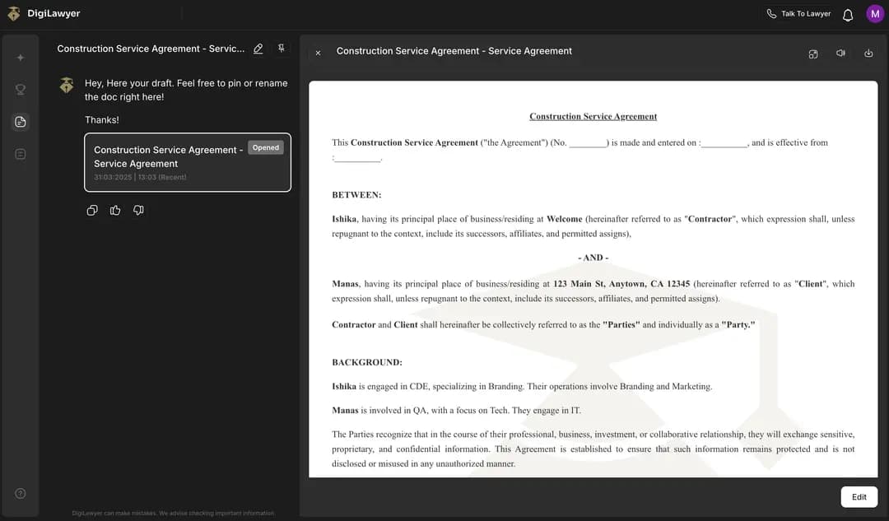Select the documents icon in left sidebar
The image size is (889, 521).
[x=21, y=122]
